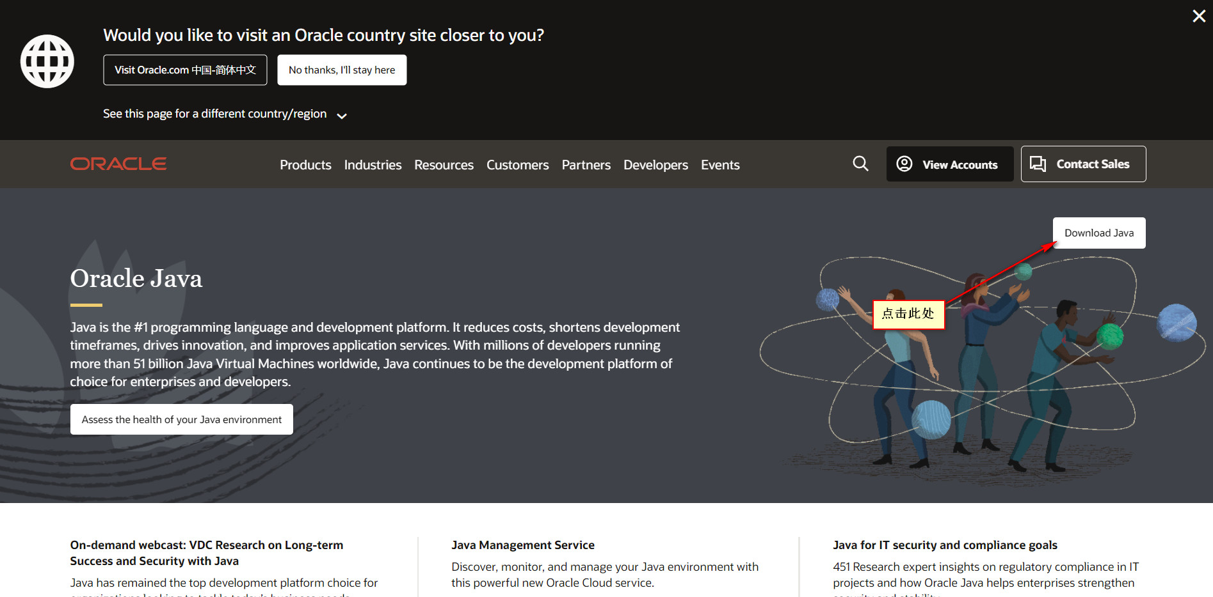
Task: Click the globe icon in the banner
Action: point(47,61)
